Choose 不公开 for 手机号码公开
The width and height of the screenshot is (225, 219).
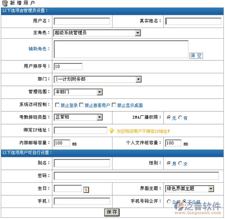click(x=184, y=201)
